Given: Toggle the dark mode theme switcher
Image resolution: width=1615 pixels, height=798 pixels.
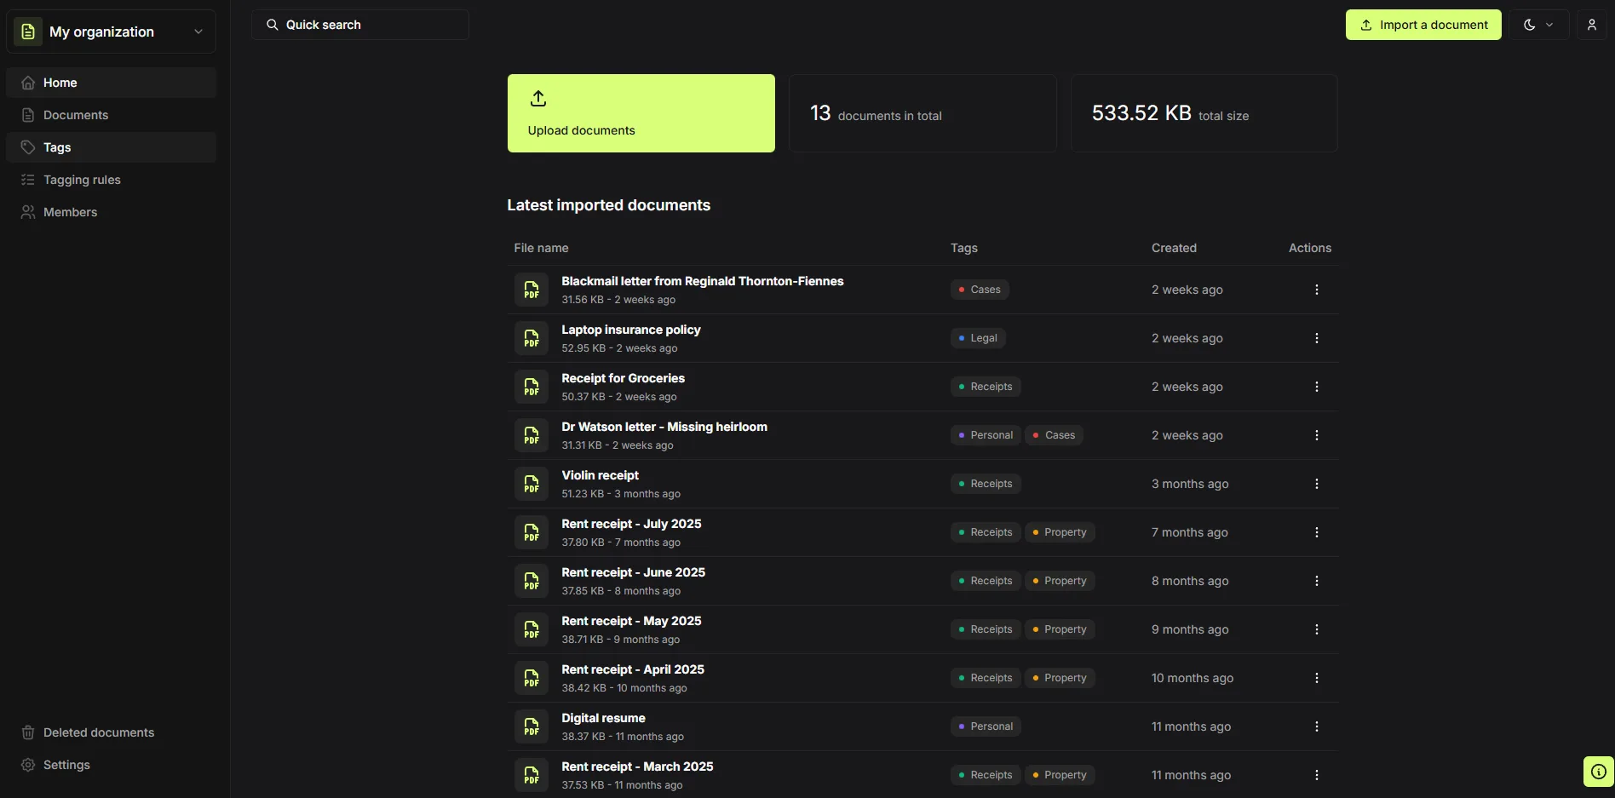Looking at the screenshot, I should click(x=1530, y=25).
